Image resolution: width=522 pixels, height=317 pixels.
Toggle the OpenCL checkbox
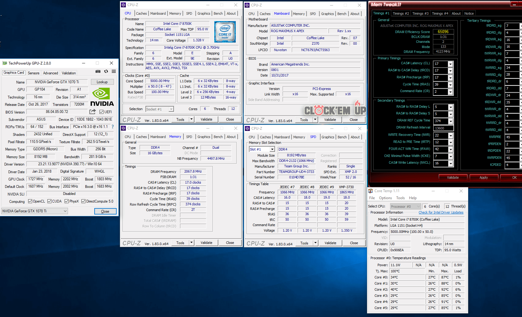pyautogui.click(x=30, y=201)
